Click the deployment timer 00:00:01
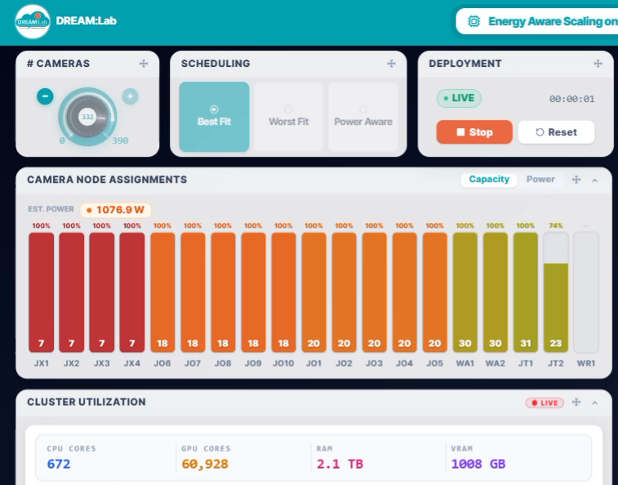618x485 pixels. click(x=572, y=99)
